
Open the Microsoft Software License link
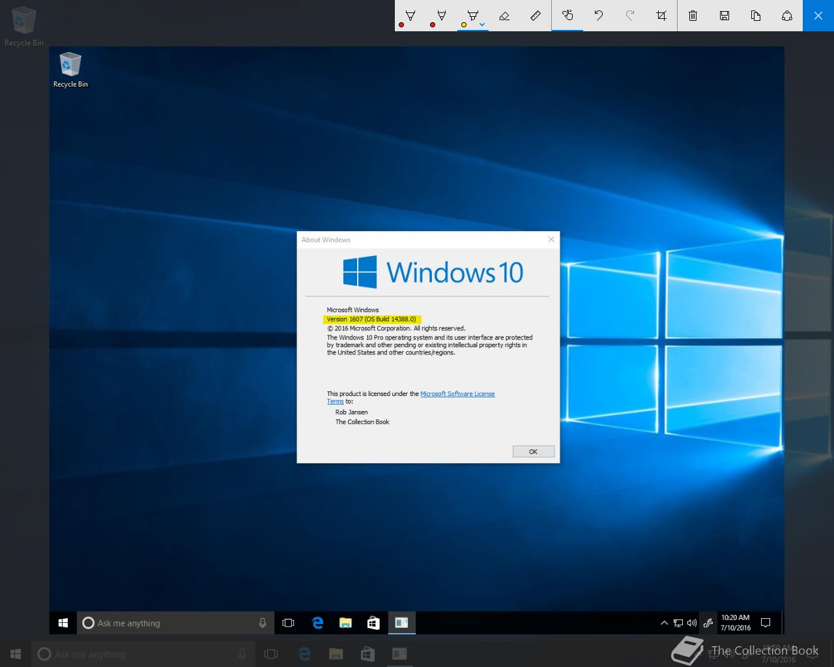pyautogui.click(x=457, y=394)
